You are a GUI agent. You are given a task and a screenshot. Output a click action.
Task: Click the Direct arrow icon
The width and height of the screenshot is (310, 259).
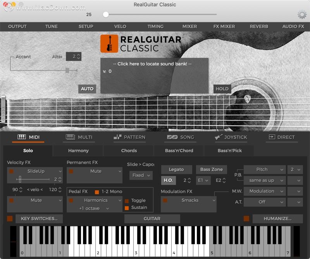point(272,137)
